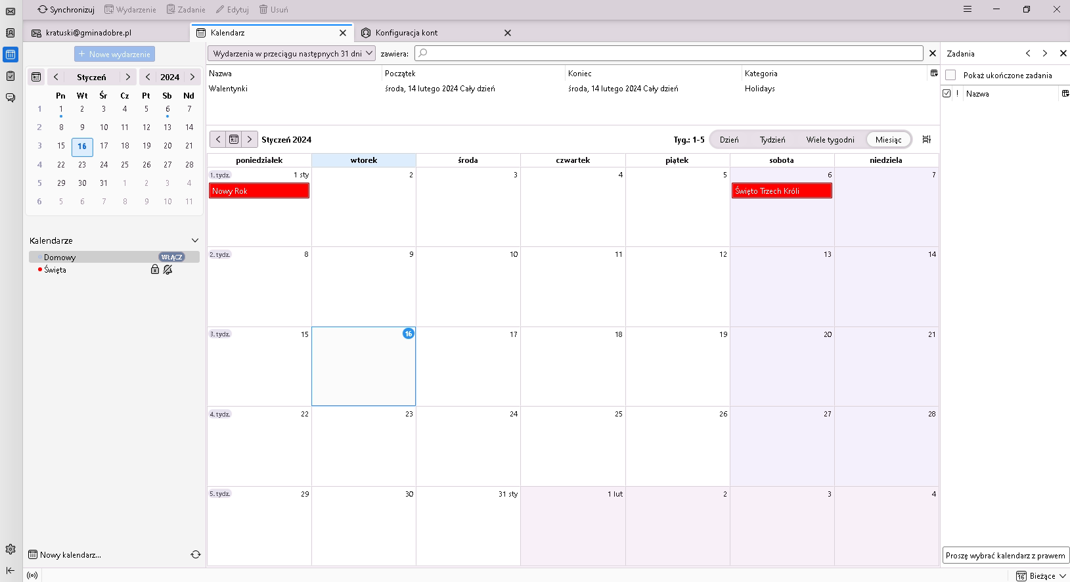1070x582 pixels.
Task: Open the Chat sidebar icon
Action: 11,98
